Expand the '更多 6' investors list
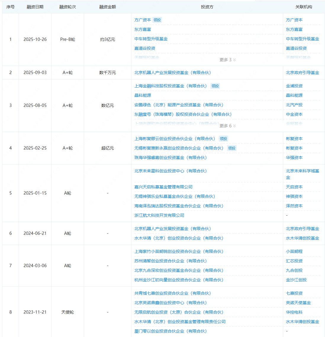Screen dimensions: 325x337 tap(227, 126)
